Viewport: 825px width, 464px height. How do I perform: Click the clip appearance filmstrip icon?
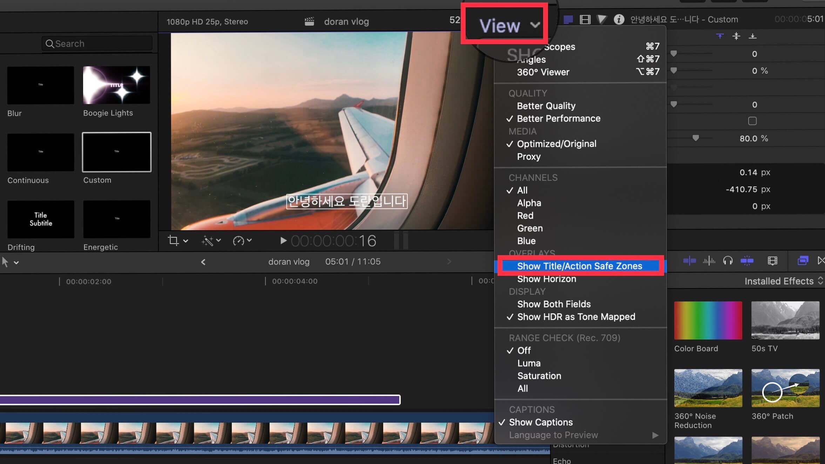pyautogui.click(x=772, y=261)
